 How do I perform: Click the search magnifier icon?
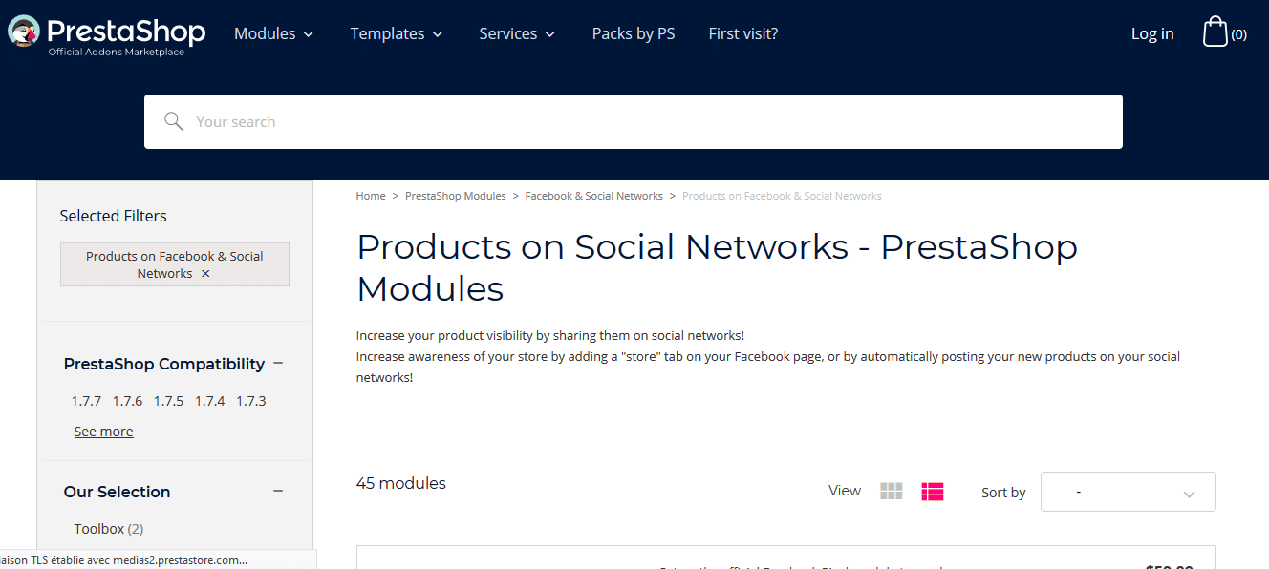tap(173, 121)
